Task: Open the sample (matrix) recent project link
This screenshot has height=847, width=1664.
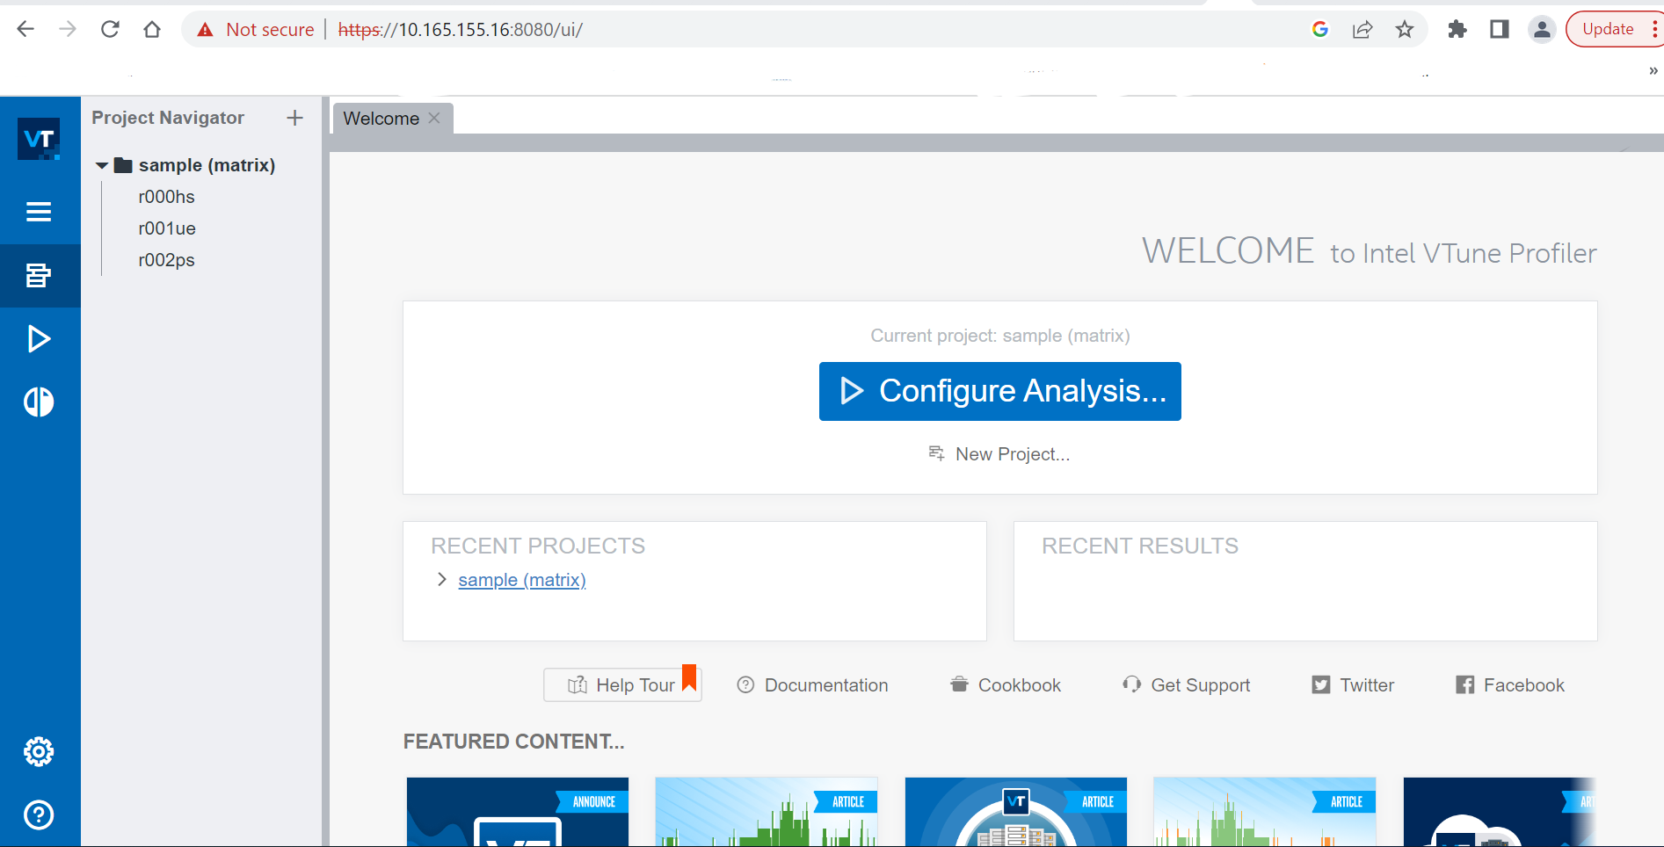Action: click(x=521, y=579)
